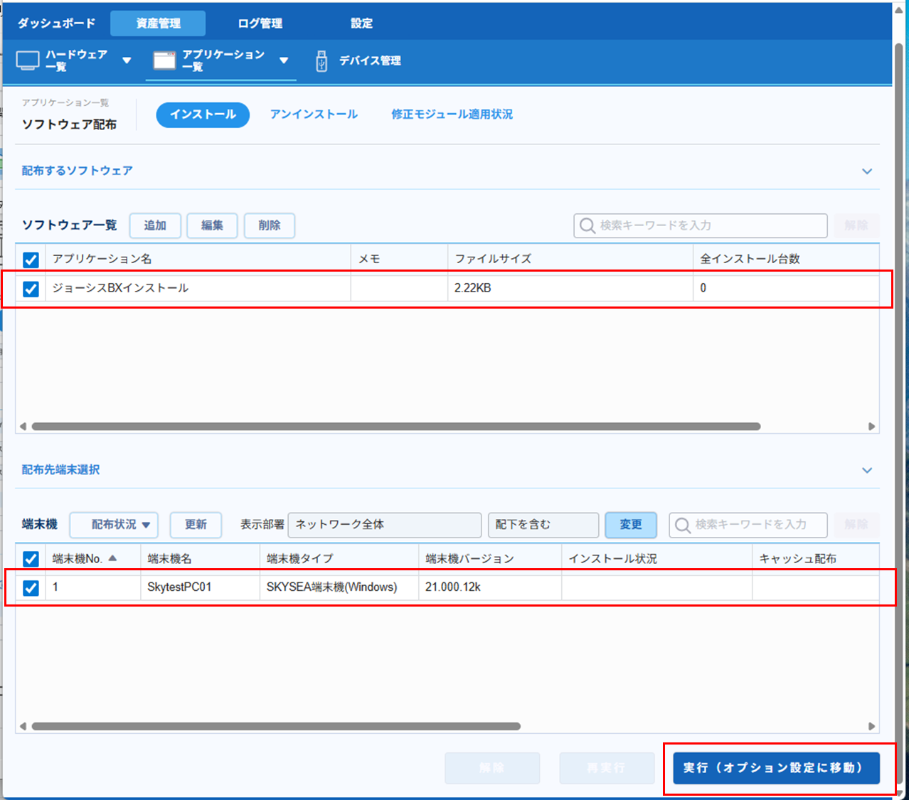This screenshot has width=909, height=800.
Task: Collapse the 配布するソフトウェア section
Action: (866, 171)
